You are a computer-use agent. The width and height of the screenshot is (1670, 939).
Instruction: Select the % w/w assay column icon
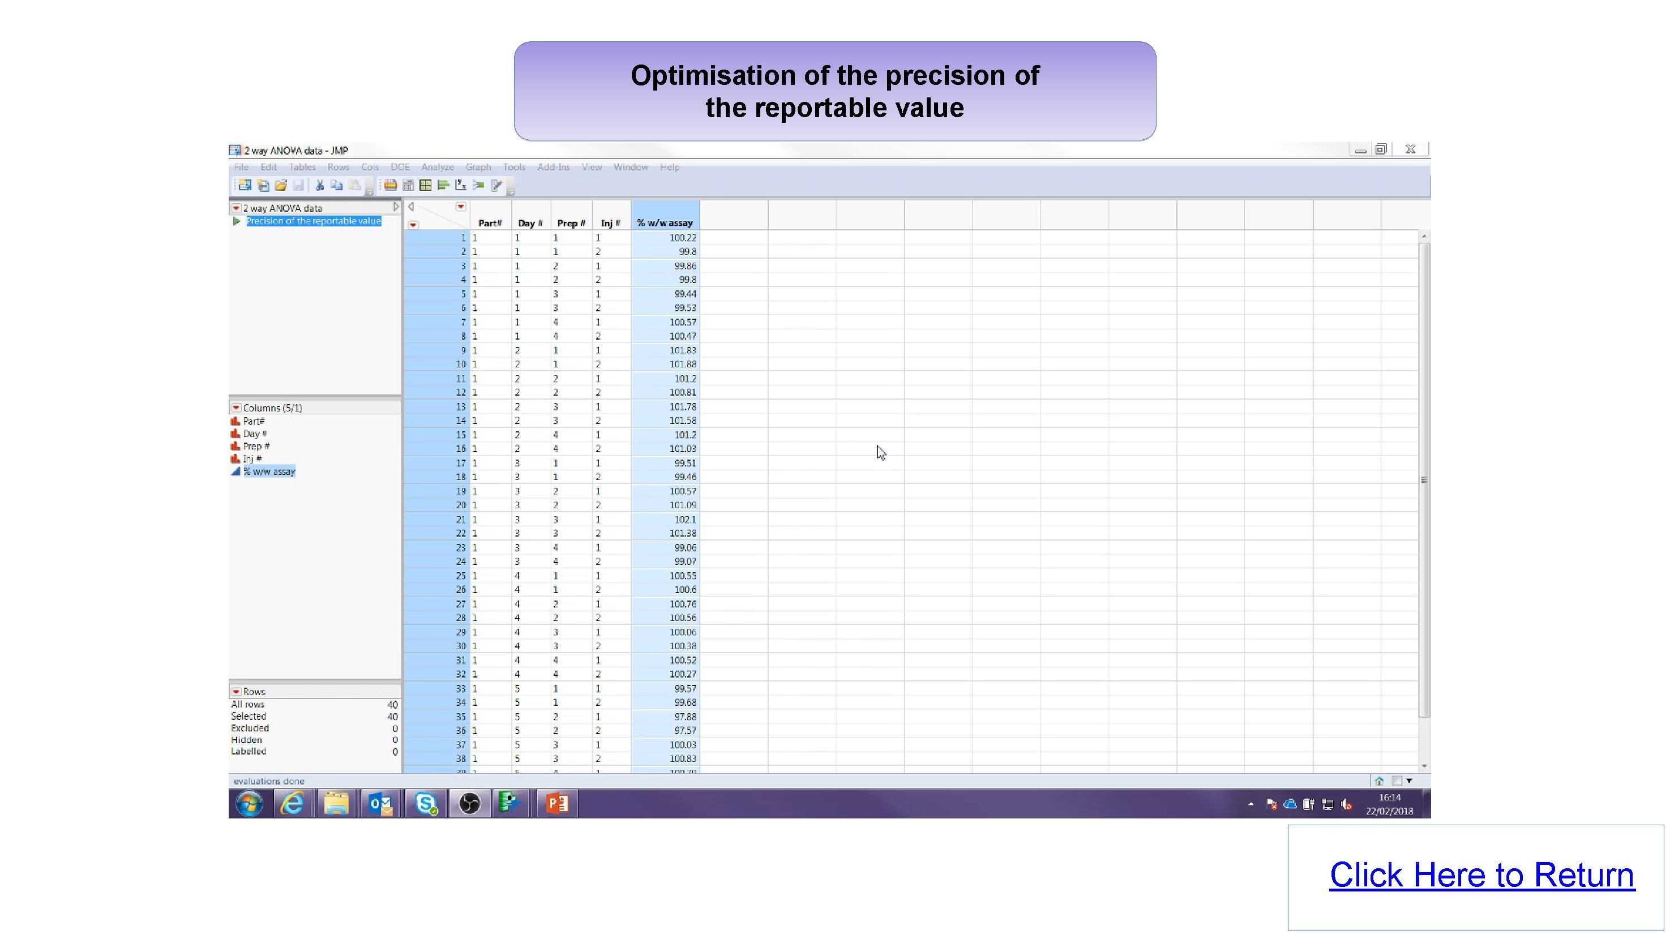236,472
